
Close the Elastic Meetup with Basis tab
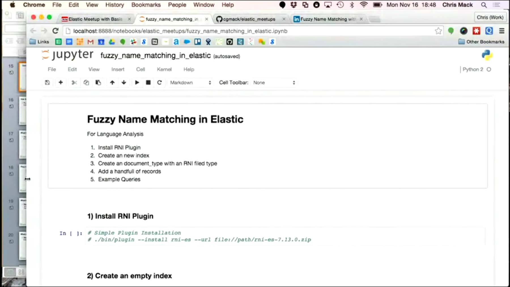pos(129,19)
